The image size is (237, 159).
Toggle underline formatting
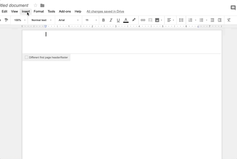click(118, 20)
